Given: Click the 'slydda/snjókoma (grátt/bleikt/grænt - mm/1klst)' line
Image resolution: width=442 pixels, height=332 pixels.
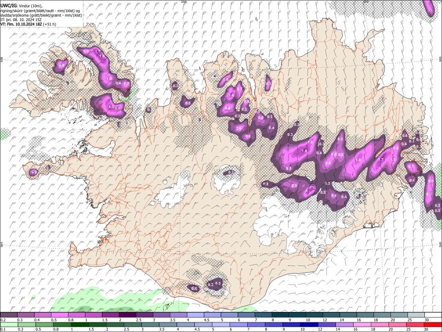Looking at the screenshot, I should pyautogui.click(x=41, y=15).
